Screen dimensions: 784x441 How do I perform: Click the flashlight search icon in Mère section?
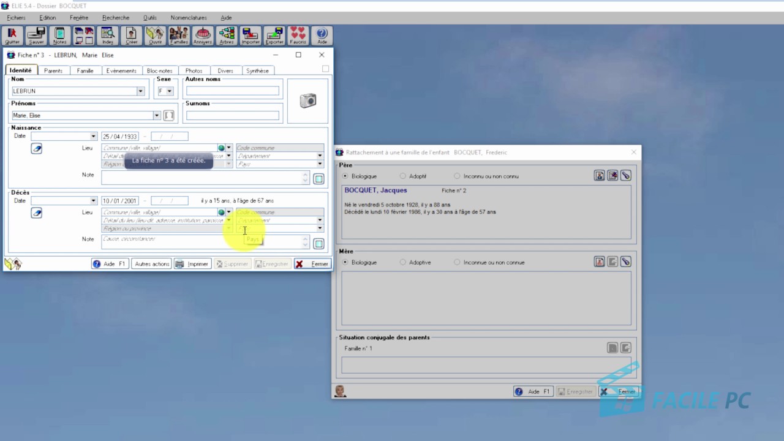(x=625, y=262)
